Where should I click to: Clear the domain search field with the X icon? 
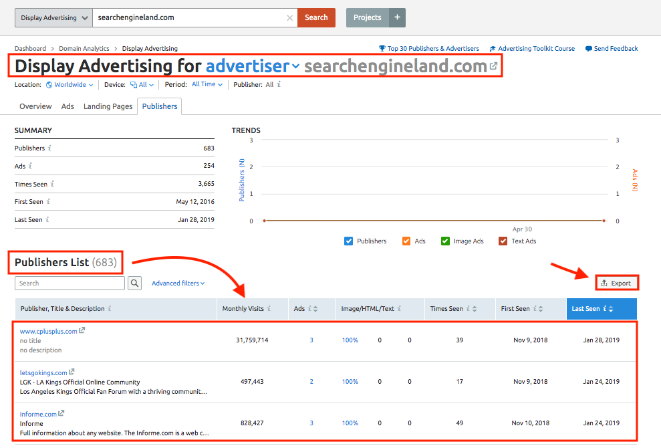pos(289,17)
